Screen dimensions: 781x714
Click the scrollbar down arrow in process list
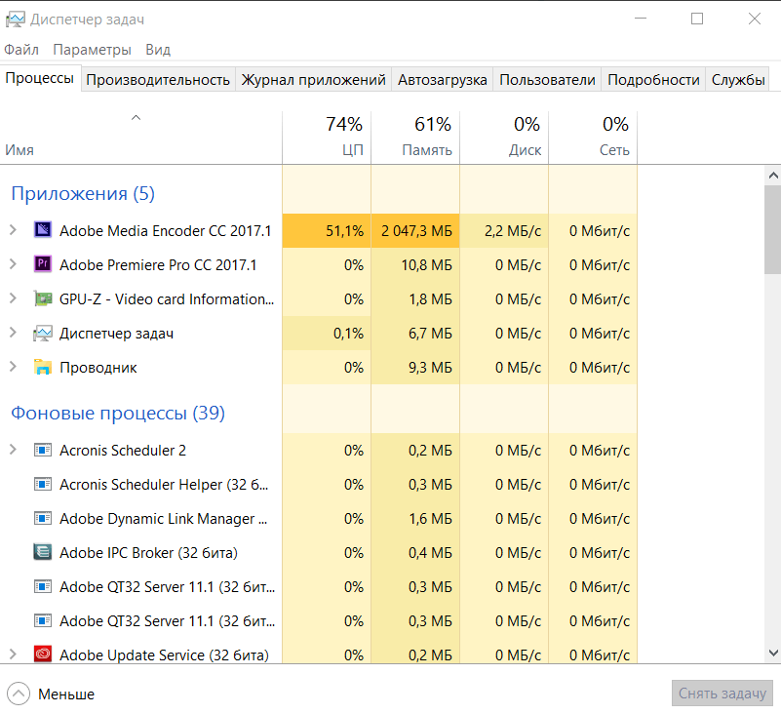[x=773, y=654]
